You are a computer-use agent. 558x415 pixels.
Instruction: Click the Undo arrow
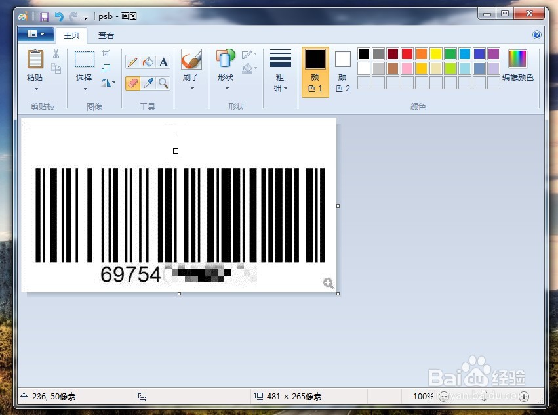click(x=59, y=16)
